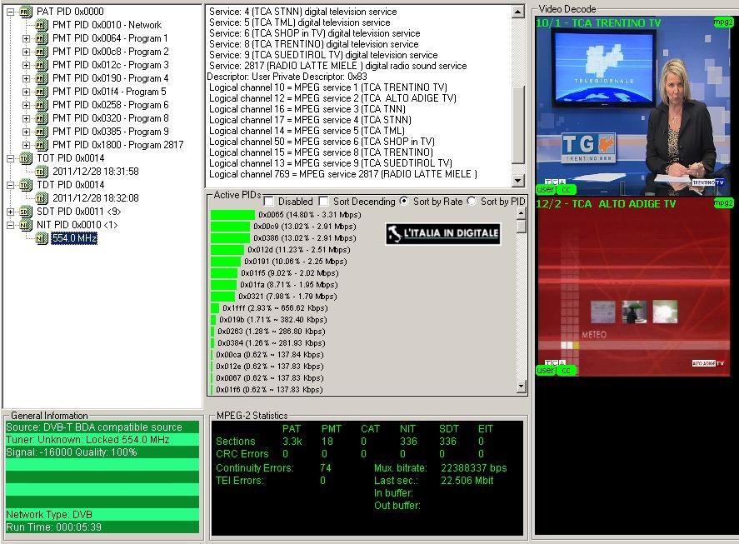Click the SDT PID 0x0011 table icon

point(26,212)
